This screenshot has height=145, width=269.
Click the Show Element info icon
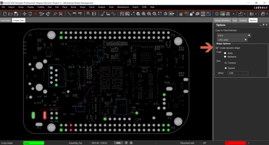click(x=217, y=14)
